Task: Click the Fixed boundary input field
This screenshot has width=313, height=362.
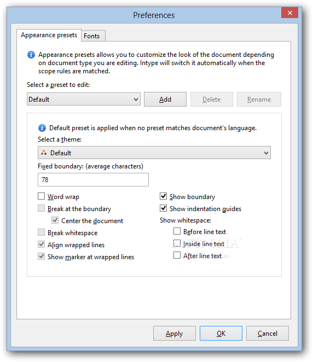Action: click(x=94, y=179)
